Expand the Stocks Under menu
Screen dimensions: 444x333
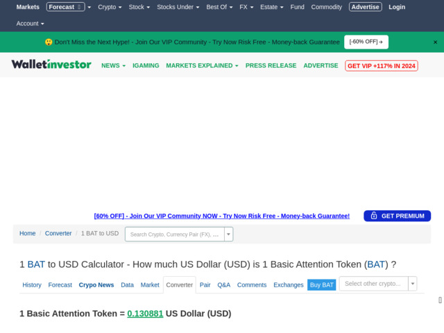pyautogui.click(x=178, y=7)
